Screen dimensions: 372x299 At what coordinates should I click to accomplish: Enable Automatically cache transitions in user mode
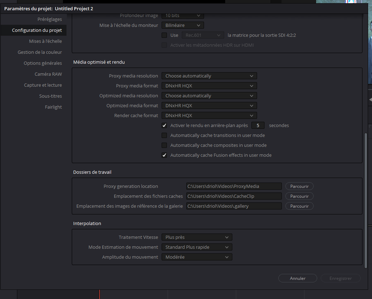click(164, 135)
